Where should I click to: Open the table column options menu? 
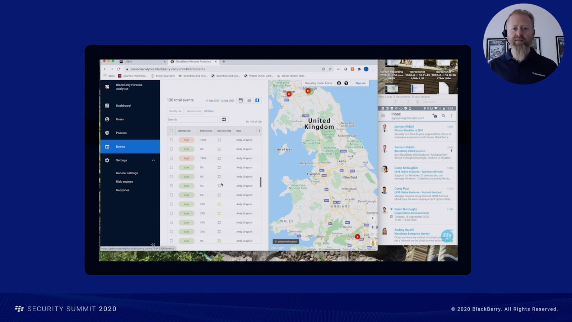click(x=259, y=131)
